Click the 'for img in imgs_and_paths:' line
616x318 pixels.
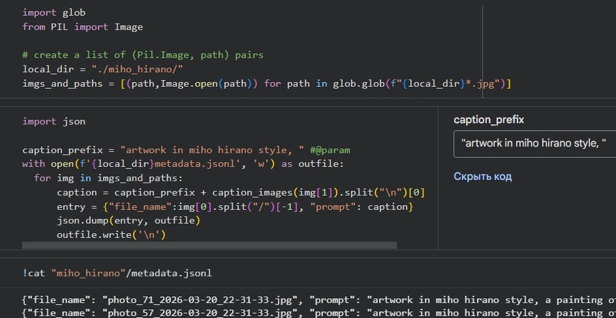tap(108, 178)
